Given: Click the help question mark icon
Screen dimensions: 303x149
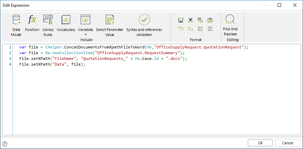Looking at the screenshot, I should (x=5, y=144).
